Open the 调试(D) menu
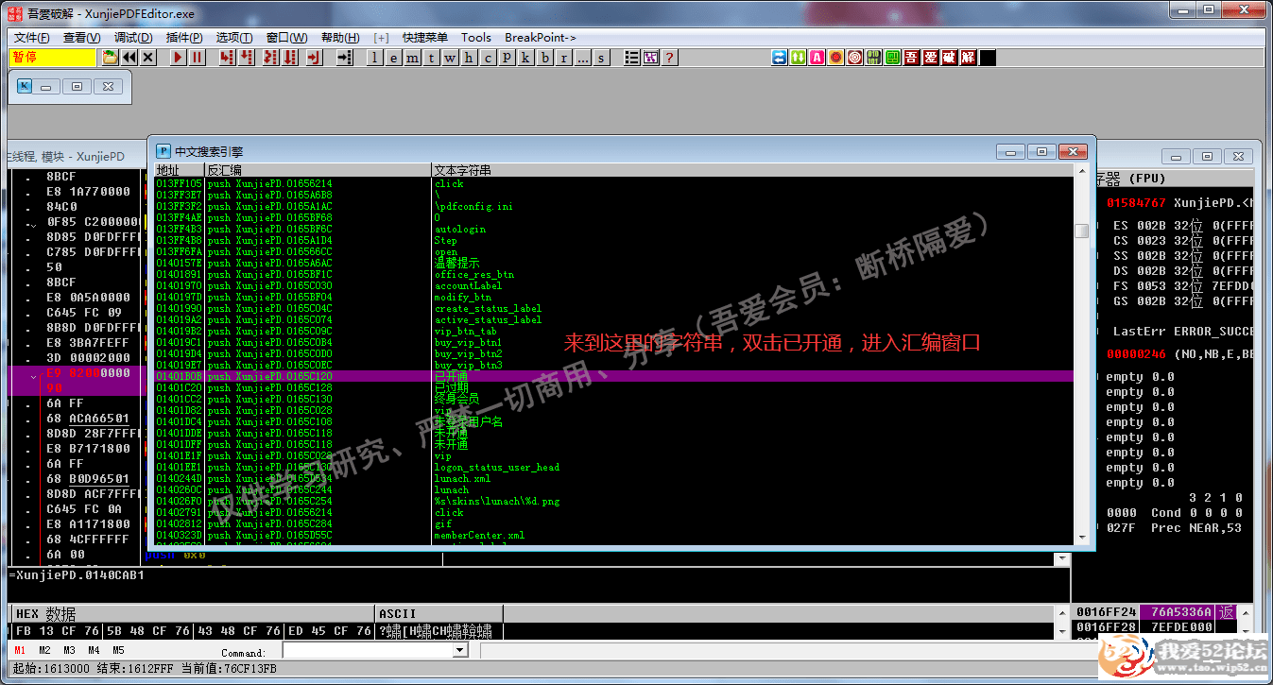Image resolution: width=1273 pixels, height=685 pixels. (x=133, y=38)
